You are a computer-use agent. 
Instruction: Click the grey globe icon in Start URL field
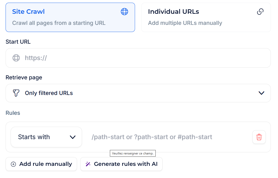coord(16,58)
